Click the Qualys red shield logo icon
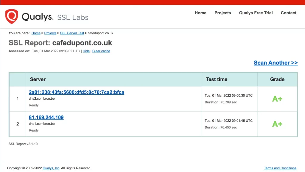The width and height of the screenshot is (305, 172). pyautogui.click(x=12, y=16)
